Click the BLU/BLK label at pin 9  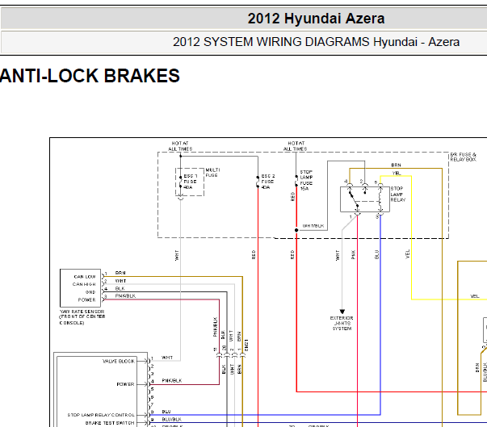(x=172, y=419)
